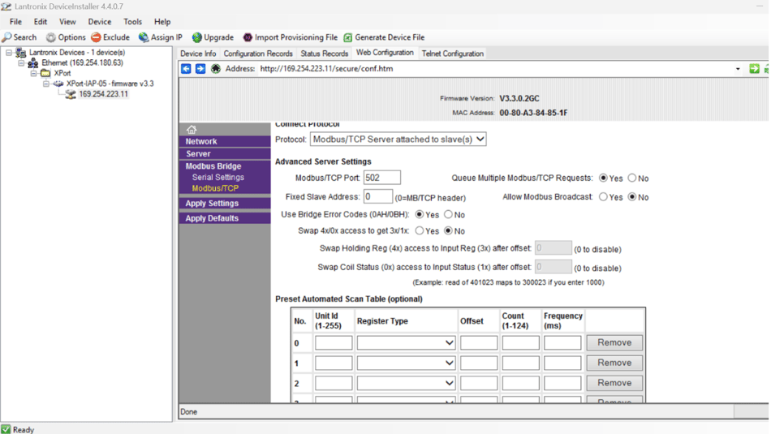The image size is (771, 434).
Task: Click the red Exclude icon
Action: click(x=96, y=37)
